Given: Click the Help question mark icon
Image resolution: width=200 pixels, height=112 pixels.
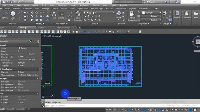Looking at the screenshot, I should tap(177, 2).
